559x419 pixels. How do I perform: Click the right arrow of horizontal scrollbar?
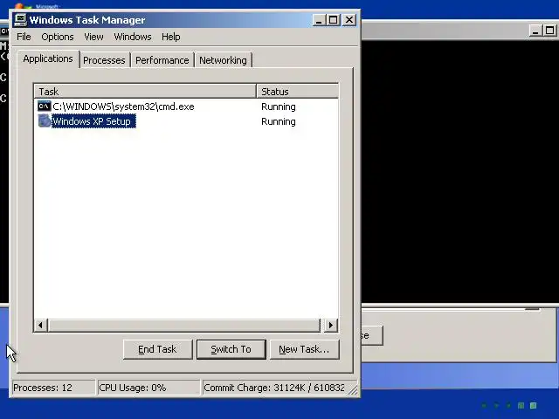coord(331,325)
